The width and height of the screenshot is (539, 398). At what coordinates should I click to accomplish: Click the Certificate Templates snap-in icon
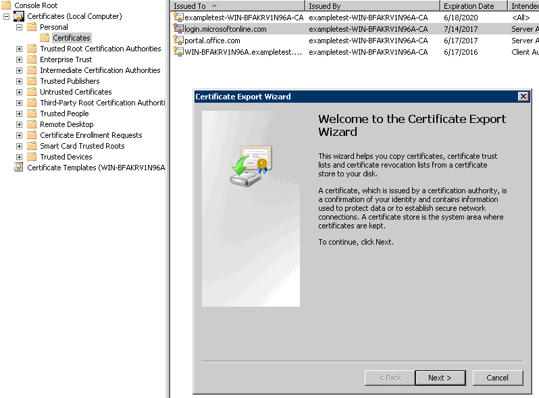click(x=18, y=168)
